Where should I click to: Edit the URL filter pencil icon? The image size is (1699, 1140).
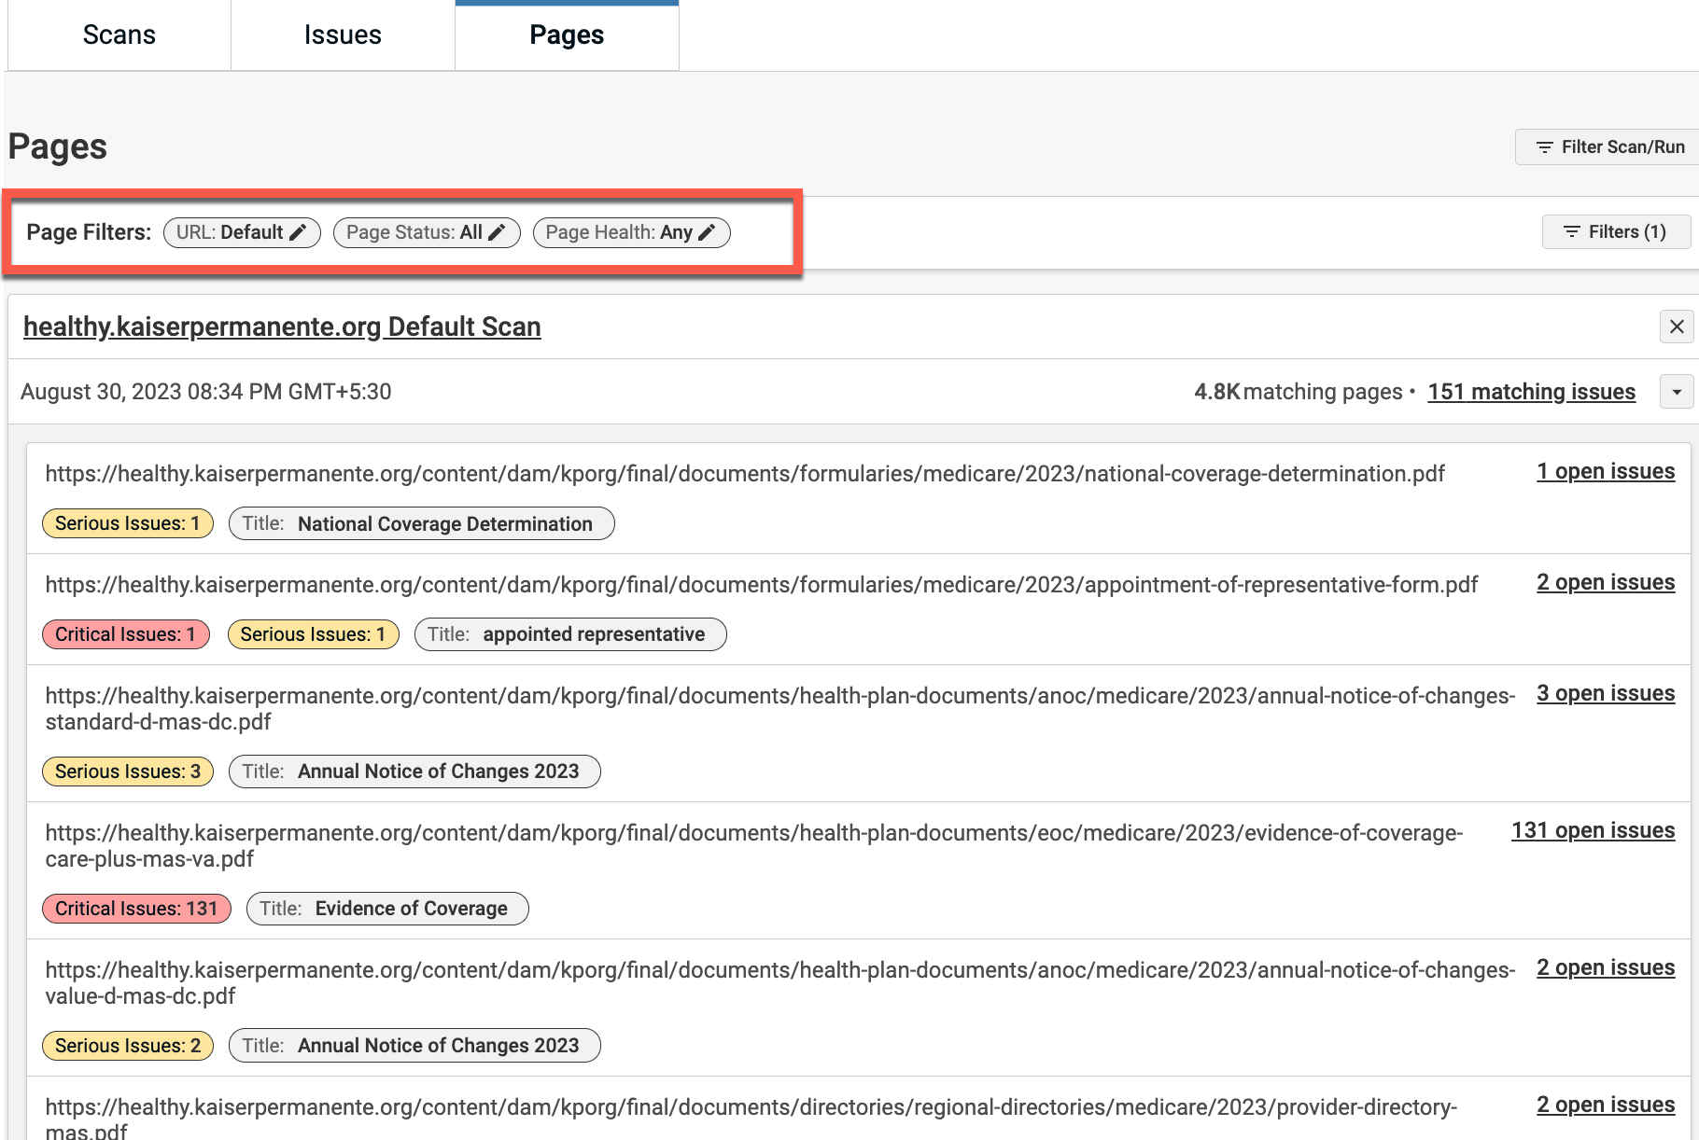coord(298,232)
